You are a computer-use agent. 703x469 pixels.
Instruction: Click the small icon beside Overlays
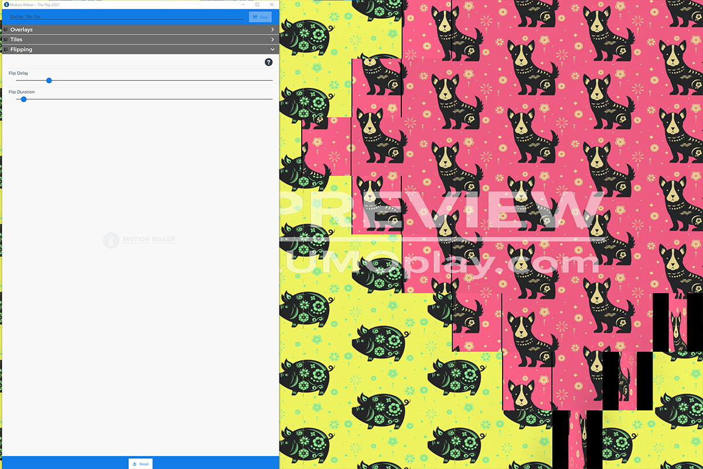[x=6, y=29]
